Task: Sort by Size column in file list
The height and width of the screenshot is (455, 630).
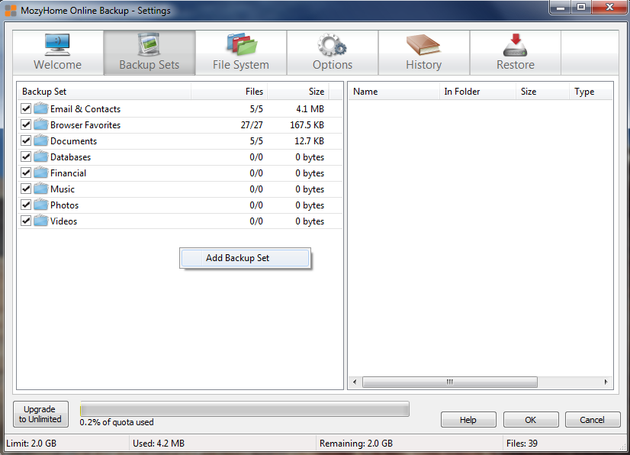Action: tap(542, 92)
